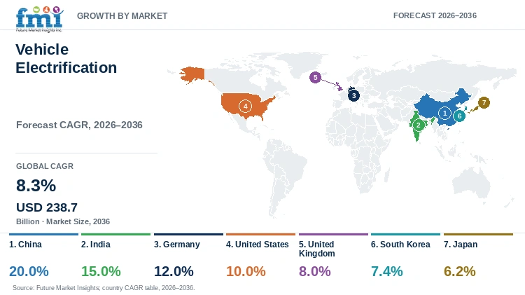Click the 'GLOBAL CAGR' label
Screen dimensions: 525x295
coord(45,166)
